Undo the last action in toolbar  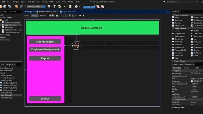[16, 6]
